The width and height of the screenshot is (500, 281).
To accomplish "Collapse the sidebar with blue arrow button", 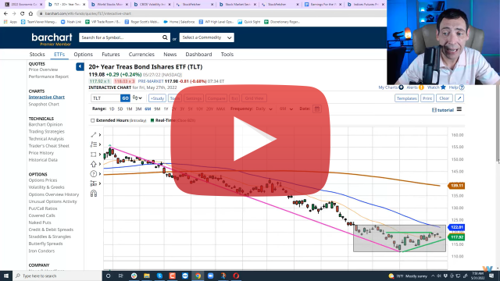I will click(x=80, y=66).
